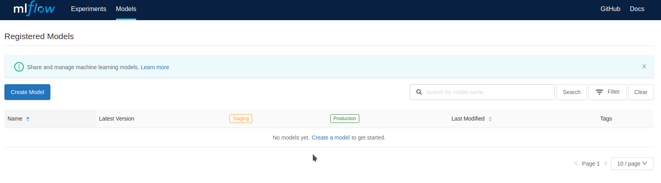Follow the Learn more link
Image resolution: width=661 pixels, height=183 pixels.
point(155,67)
